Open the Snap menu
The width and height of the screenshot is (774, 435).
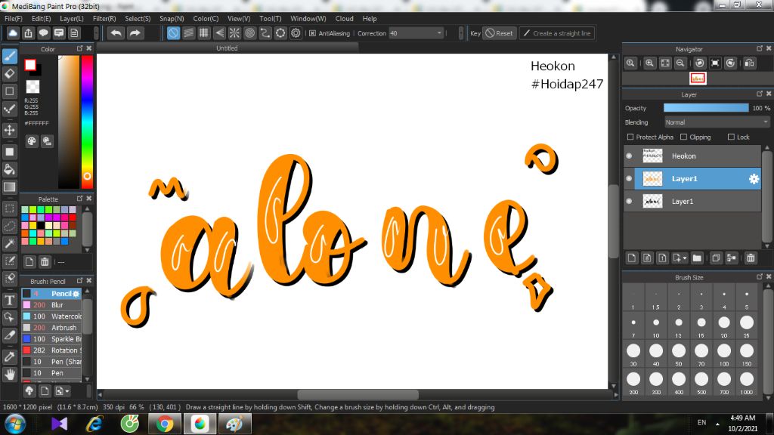click(172, 19)
